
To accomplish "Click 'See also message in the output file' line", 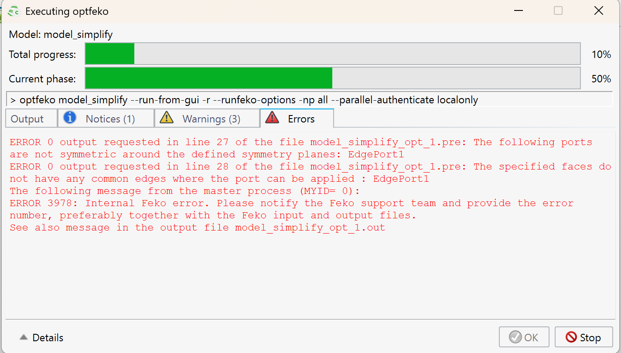I will (x=198, y=227).
